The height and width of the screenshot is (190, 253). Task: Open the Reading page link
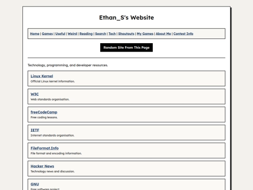[x=86, y=34]
